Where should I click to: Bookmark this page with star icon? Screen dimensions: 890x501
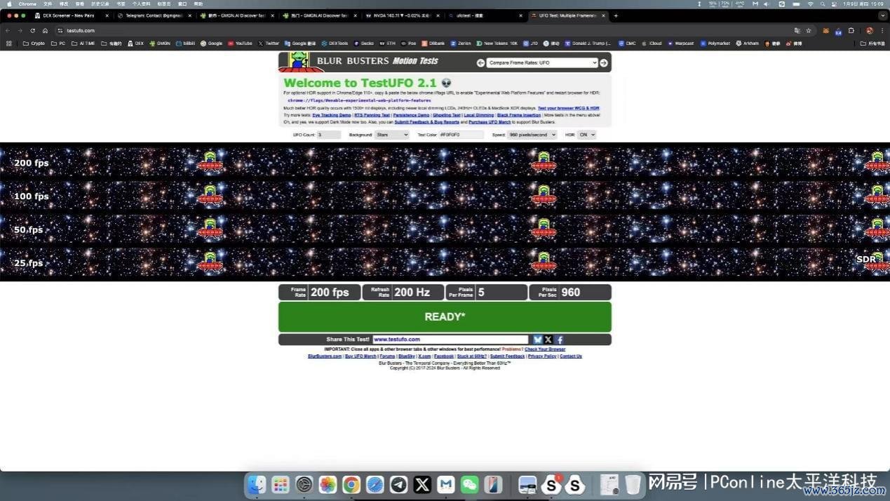coord(809,31)
